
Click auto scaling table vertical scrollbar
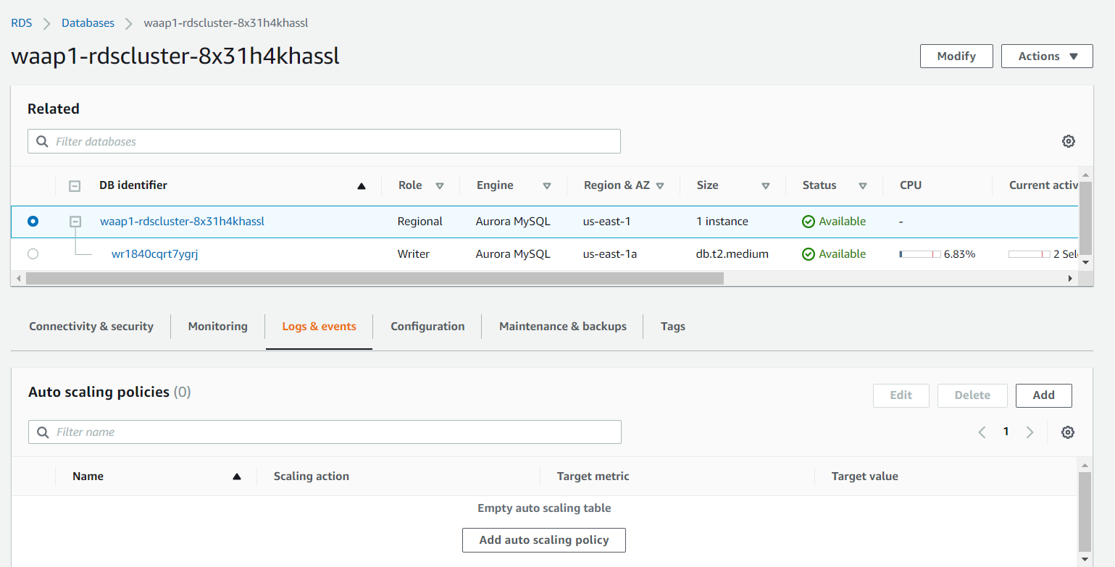(1085, 512)
